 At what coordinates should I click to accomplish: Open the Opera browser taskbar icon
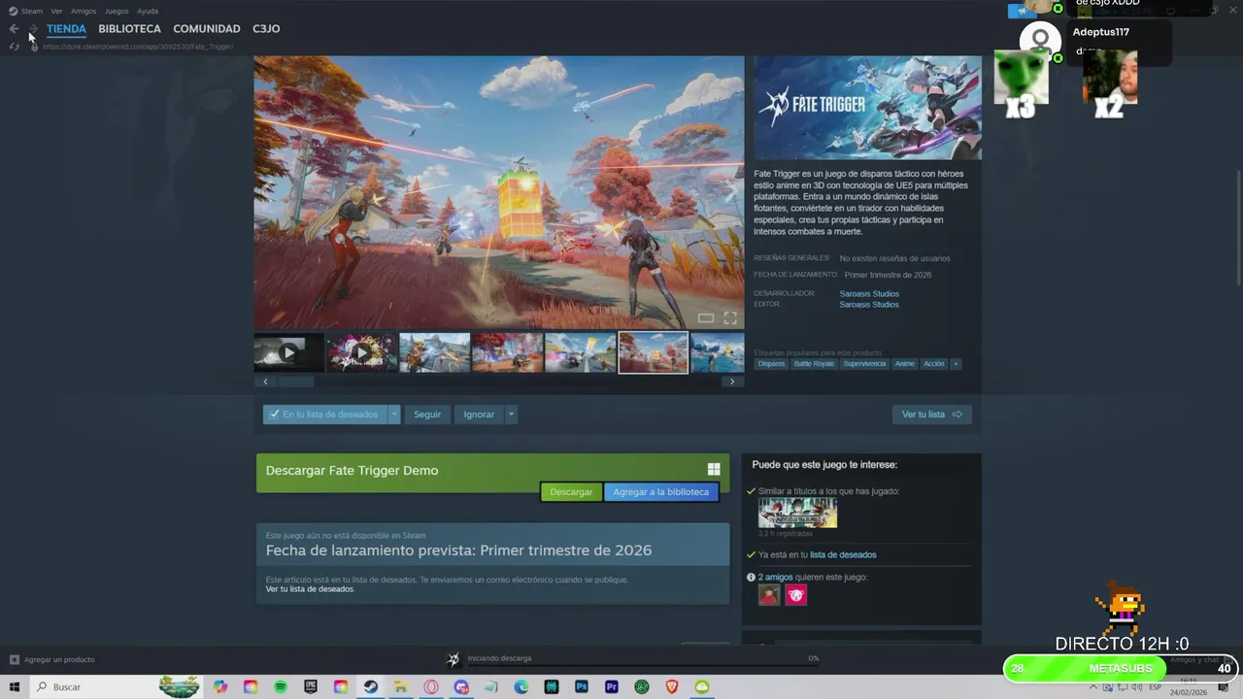[430, 687]
